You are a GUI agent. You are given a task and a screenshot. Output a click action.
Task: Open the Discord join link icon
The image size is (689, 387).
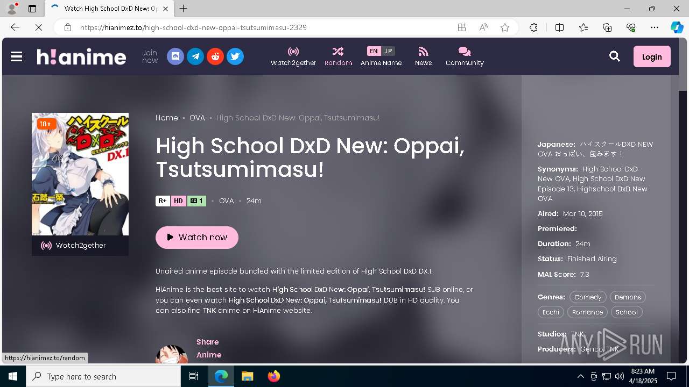click(x=175, y=56)
